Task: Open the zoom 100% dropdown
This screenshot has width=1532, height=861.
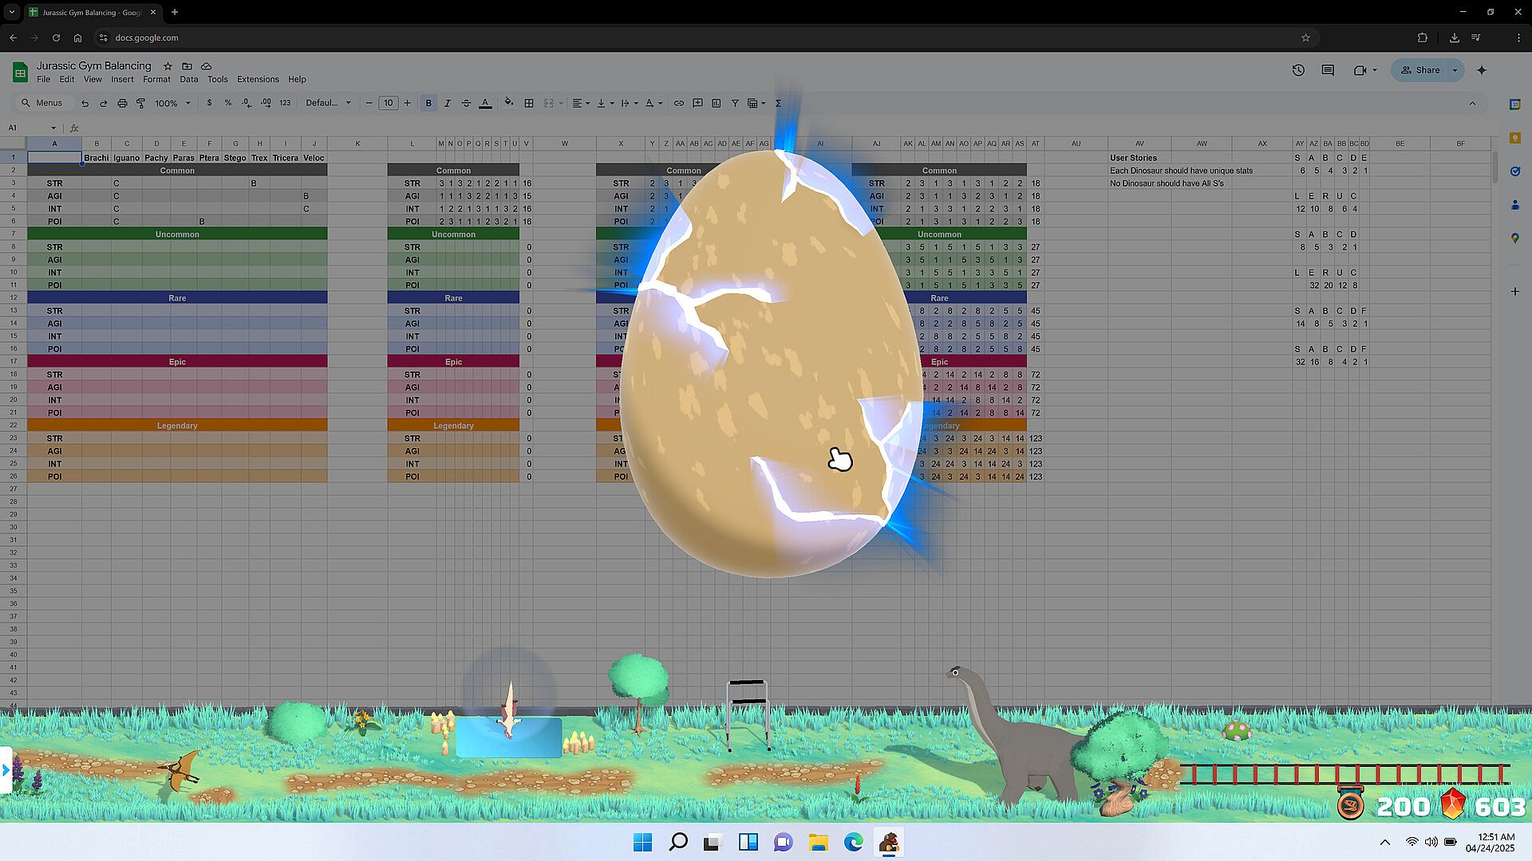Action: [172, 103]
